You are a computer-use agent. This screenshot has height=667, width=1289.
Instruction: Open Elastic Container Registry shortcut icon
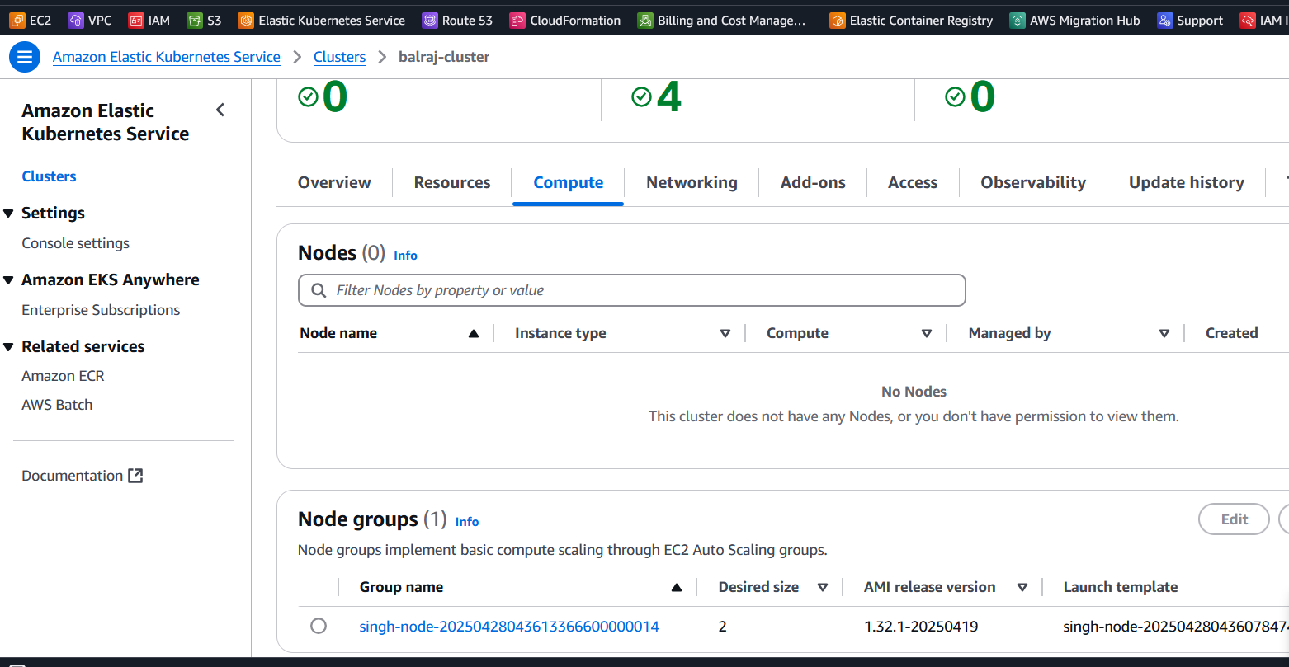[x=838, y=21]
